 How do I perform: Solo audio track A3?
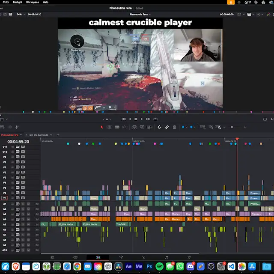tap(23, 214)
